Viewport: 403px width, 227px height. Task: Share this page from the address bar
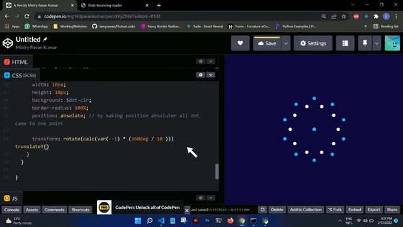click(x=334, y=16)
